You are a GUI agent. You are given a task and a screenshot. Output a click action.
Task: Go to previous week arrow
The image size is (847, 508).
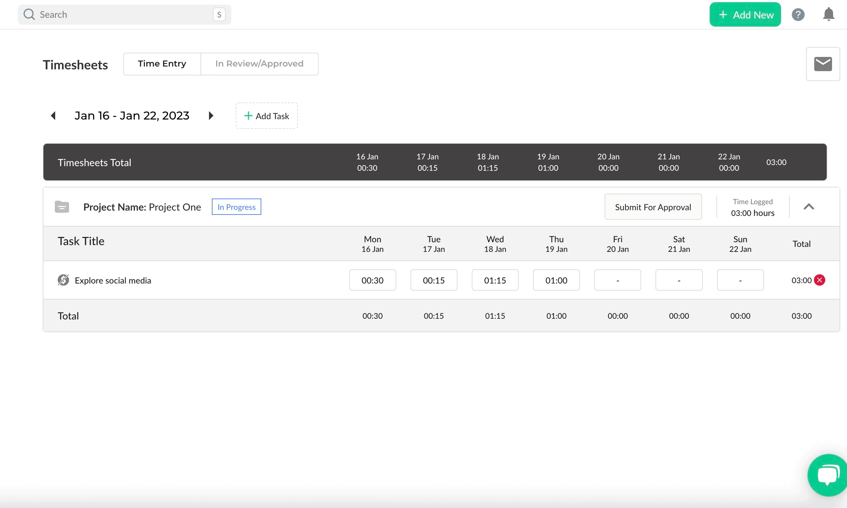pos(53,116)
